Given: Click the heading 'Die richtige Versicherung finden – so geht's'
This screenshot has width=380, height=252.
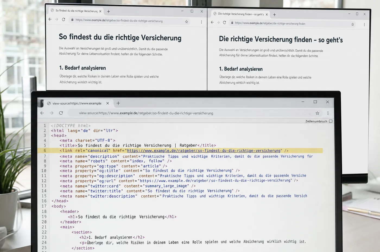Looking at the screenshot, I should (281, 40).
